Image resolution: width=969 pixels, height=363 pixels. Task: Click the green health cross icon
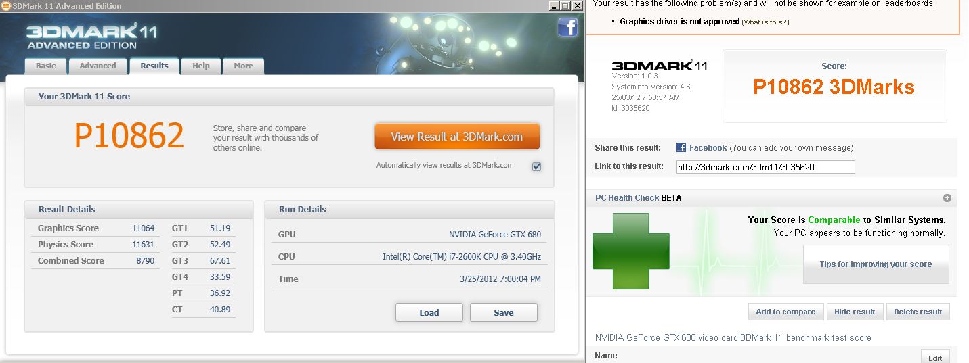pyautogui.click(x=631, y=251)
